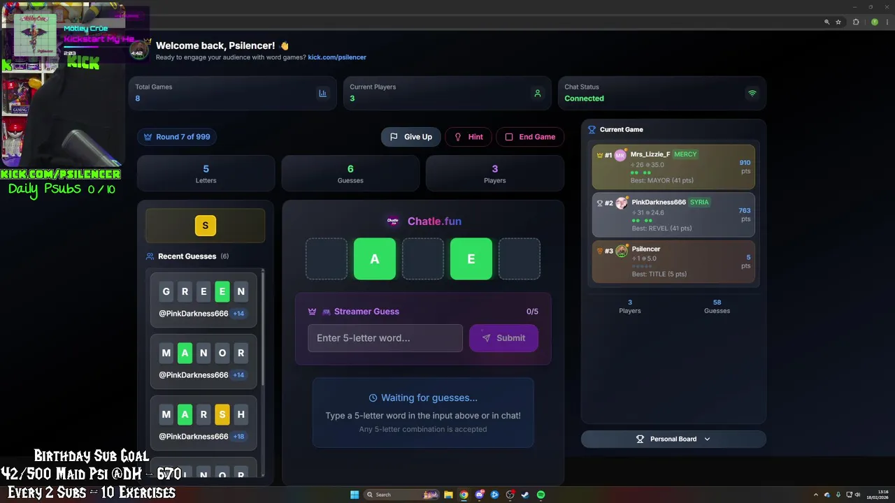Viewport: 895px width, 503px height.
Task: Click the +18 points badge on MARSH
Action: [x=238, y=437]
